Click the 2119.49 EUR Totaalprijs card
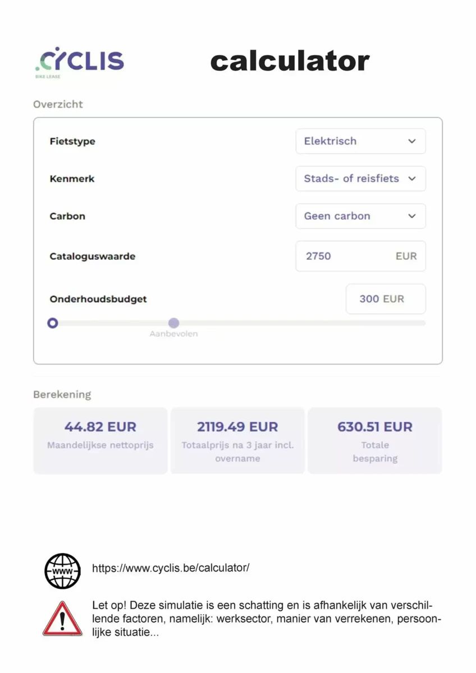Viewport: 476px width, 673px height. 237,441
